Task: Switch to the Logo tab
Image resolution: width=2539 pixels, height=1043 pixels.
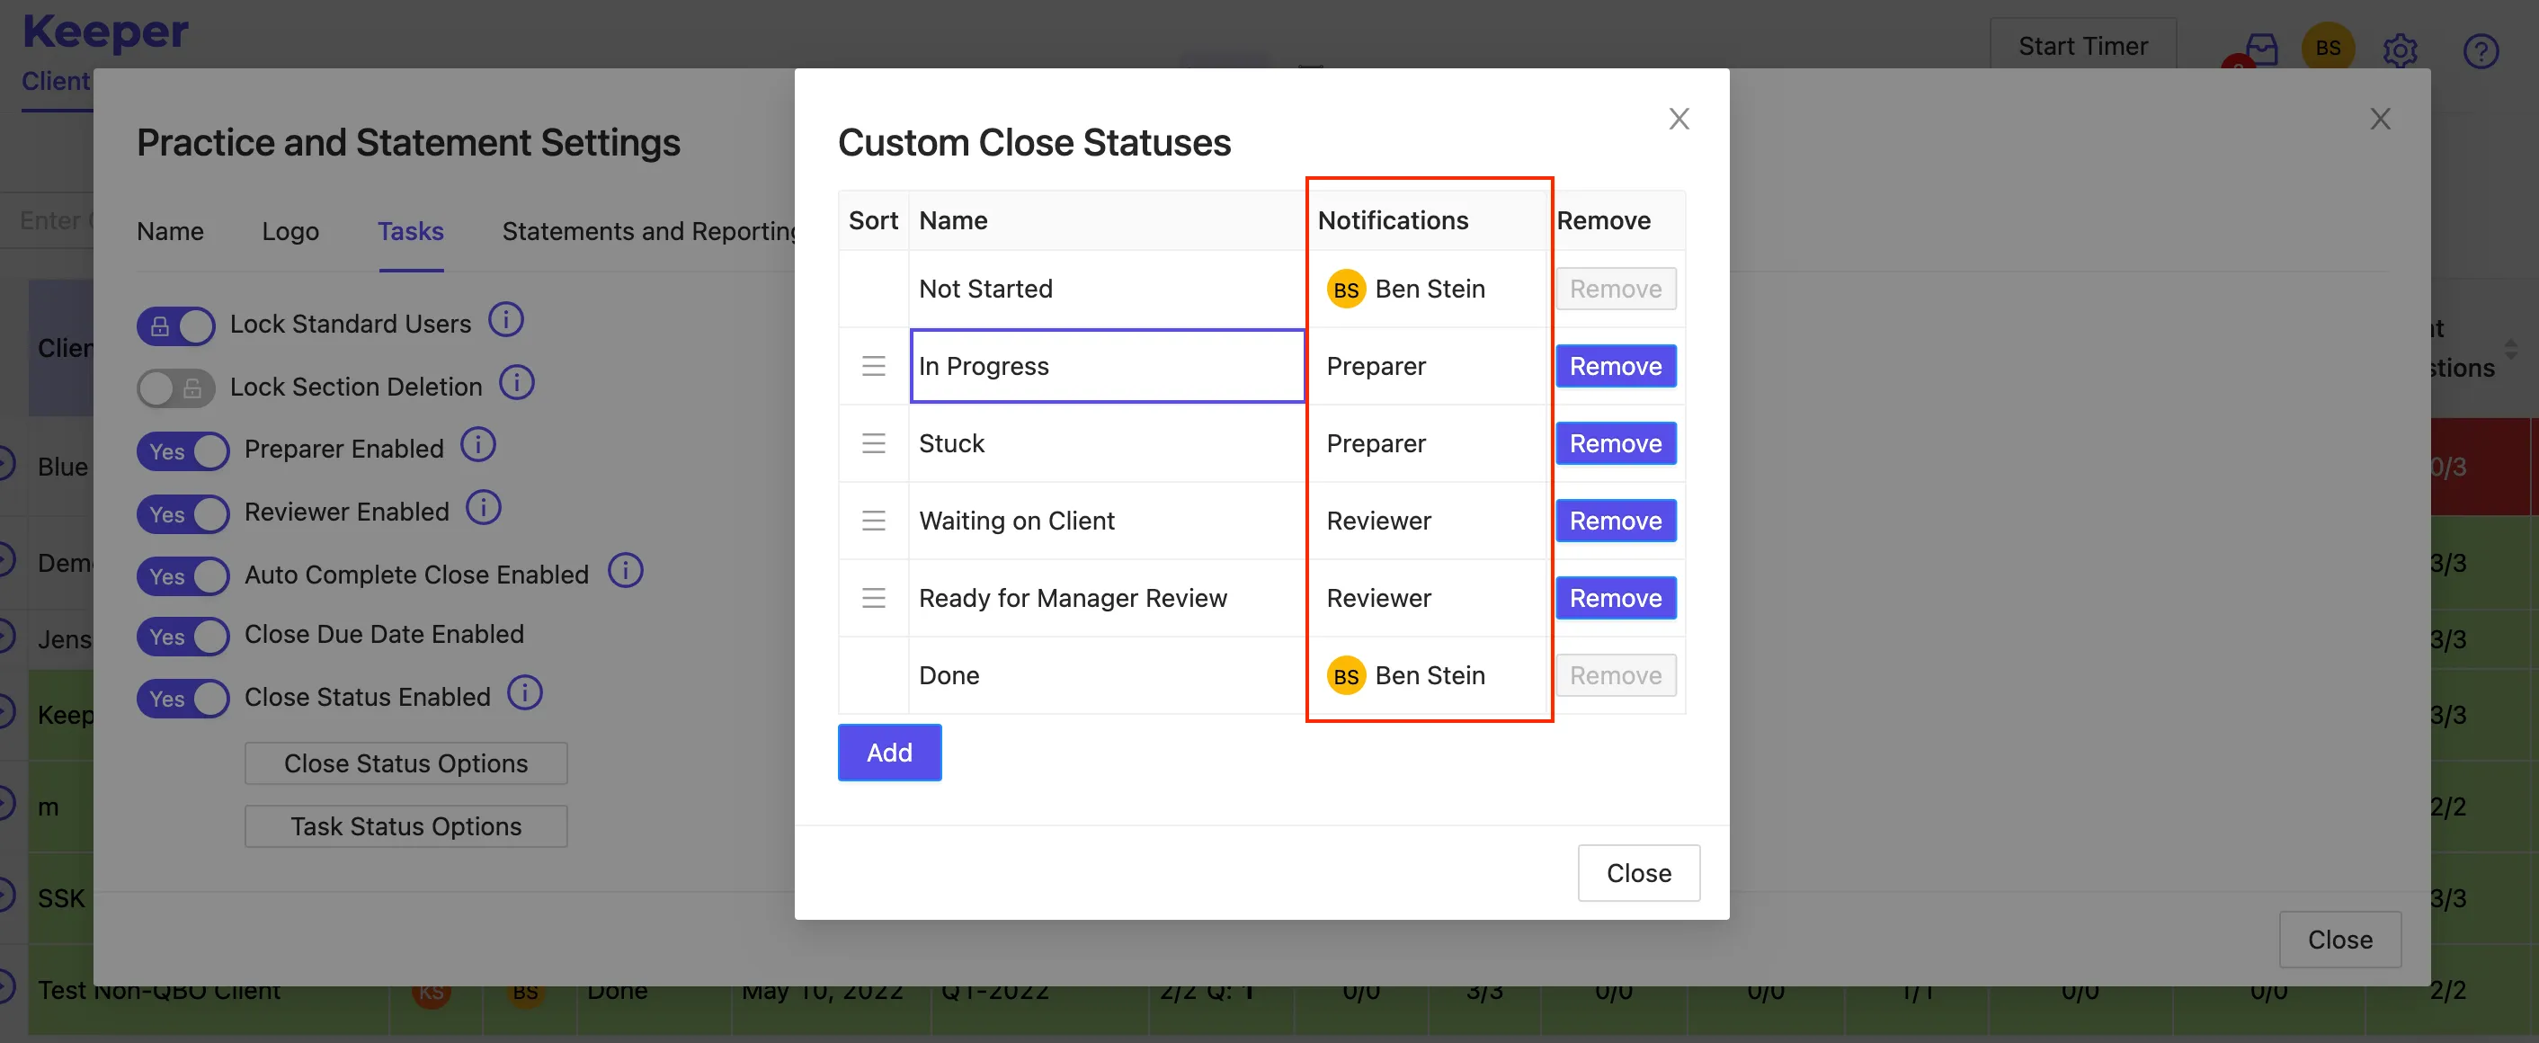Action: click(x=290, y=232)
